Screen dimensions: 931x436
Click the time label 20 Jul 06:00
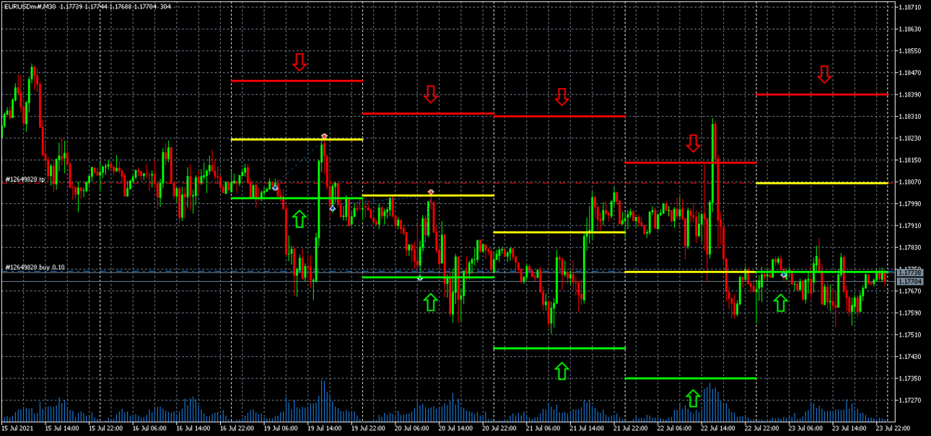(411, 429)
